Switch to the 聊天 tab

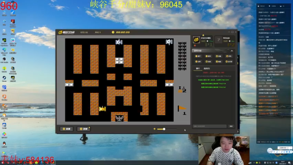[x=198, y=69]
